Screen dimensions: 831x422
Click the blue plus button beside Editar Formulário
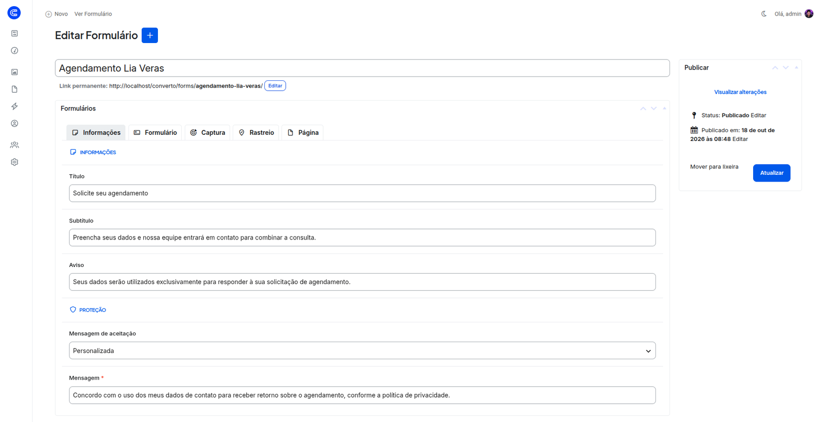(x=150, y=35)
